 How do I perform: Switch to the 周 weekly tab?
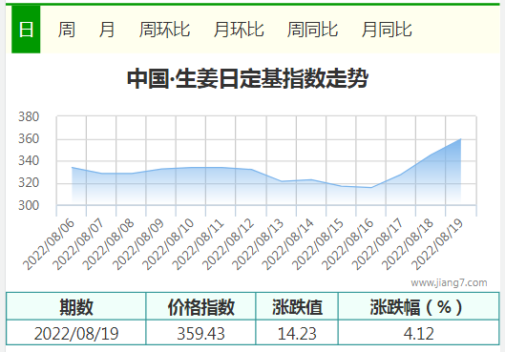tap(67, 30)
